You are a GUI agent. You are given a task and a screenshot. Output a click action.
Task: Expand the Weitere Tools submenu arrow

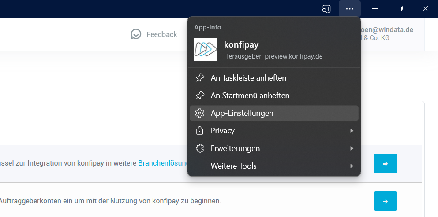[x=352, y=166]
